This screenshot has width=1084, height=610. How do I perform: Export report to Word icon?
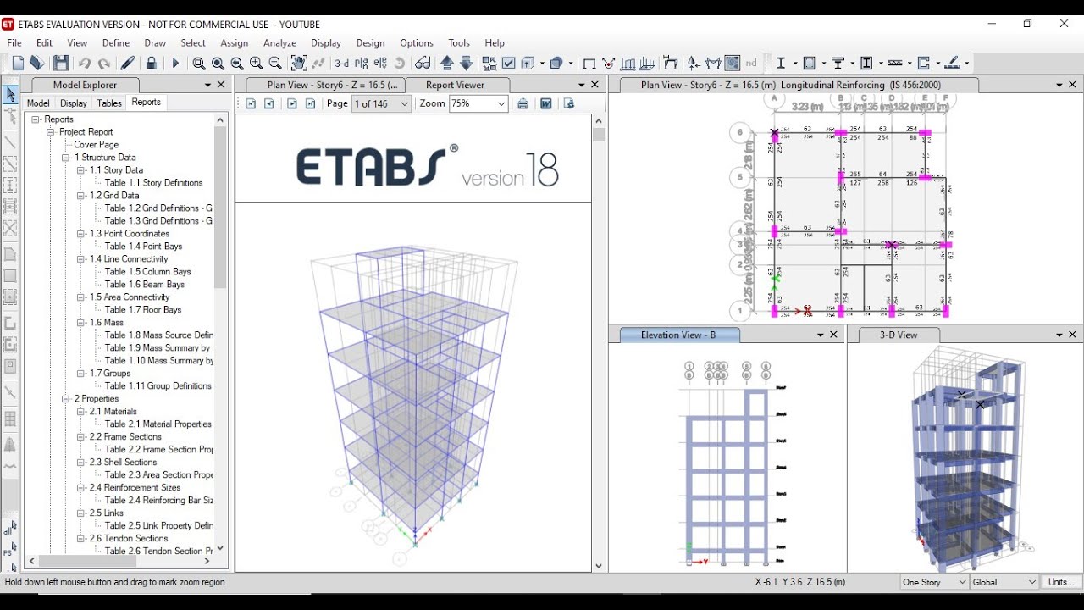[545, 103]
